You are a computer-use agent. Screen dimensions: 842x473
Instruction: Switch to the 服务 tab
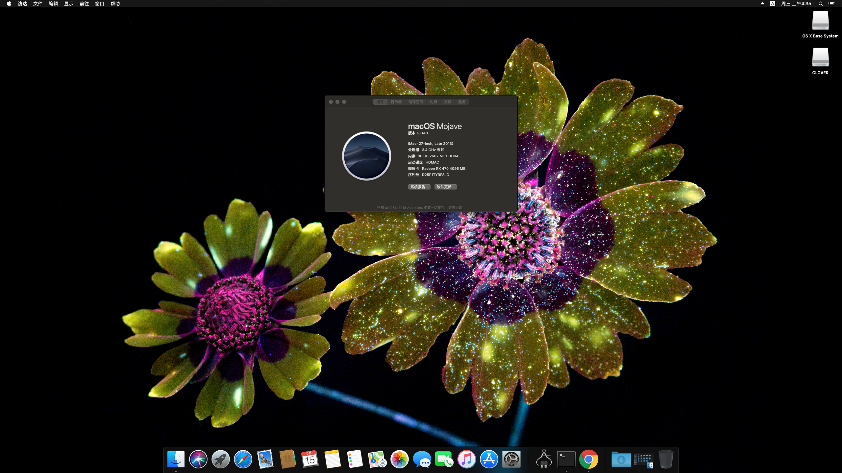[x=462, y=102]
